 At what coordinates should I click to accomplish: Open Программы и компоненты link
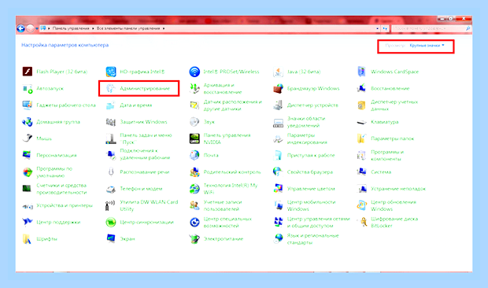[x=386, y=155]
